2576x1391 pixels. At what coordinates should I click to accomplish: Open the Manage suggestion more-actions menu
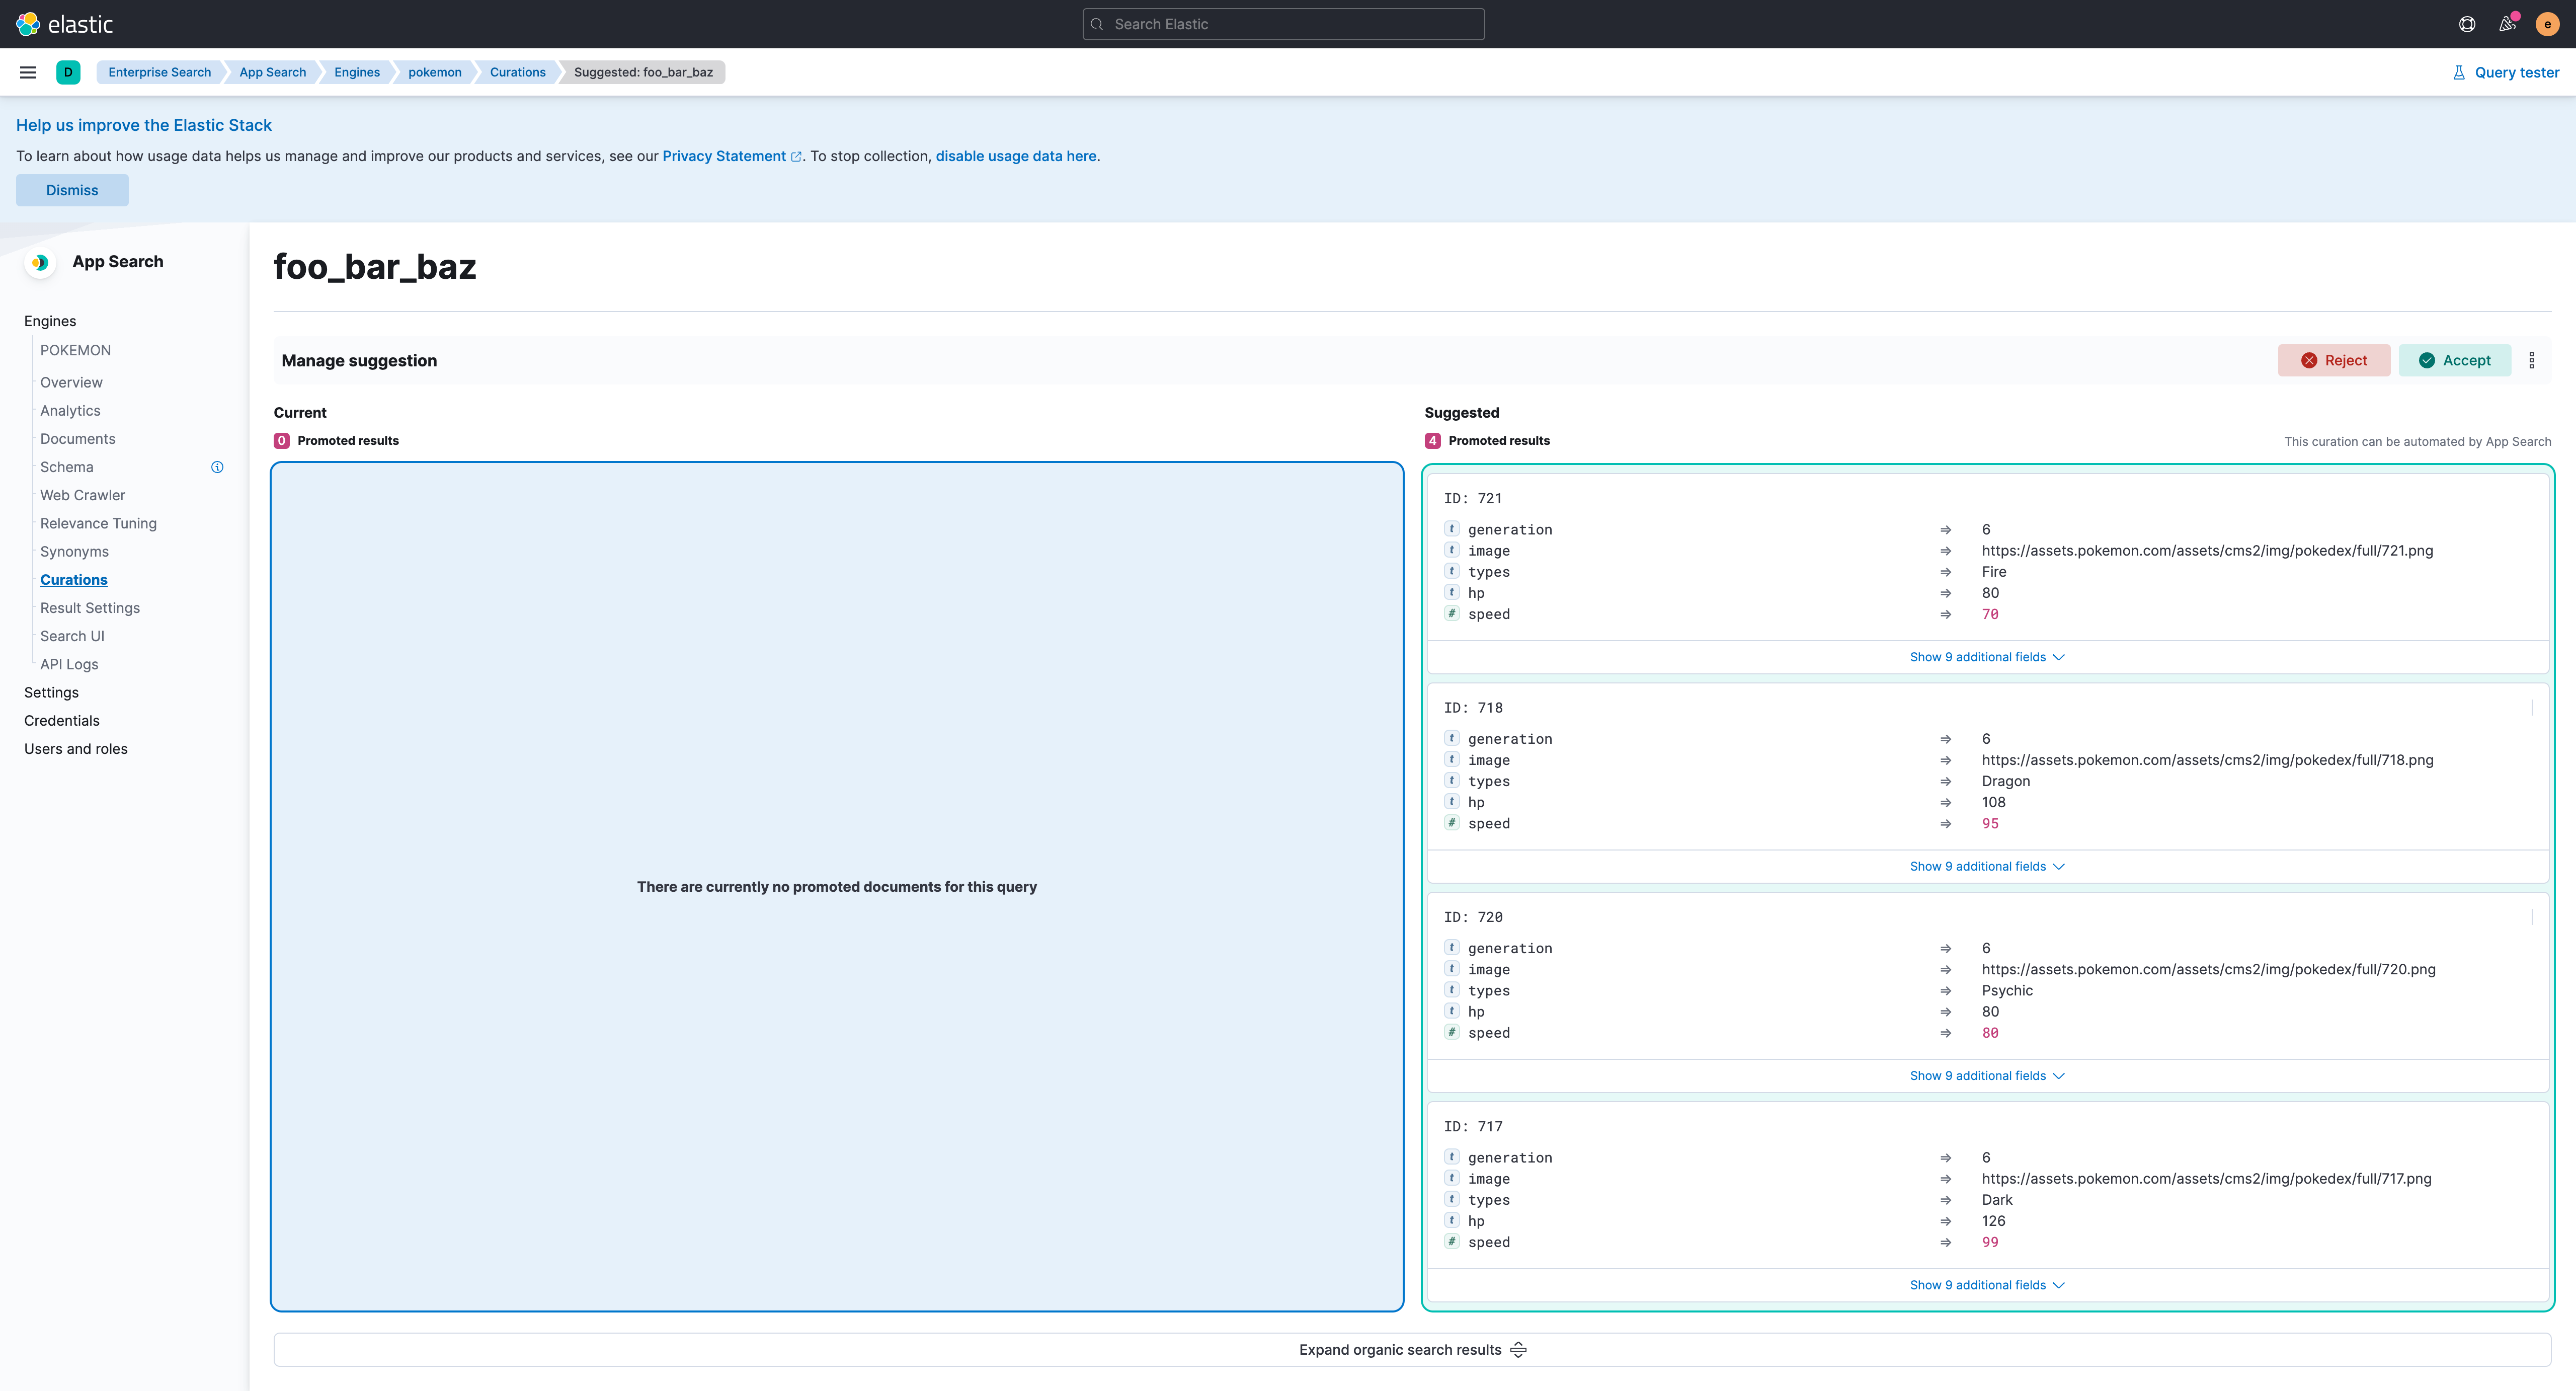(x=2531, y=360)
